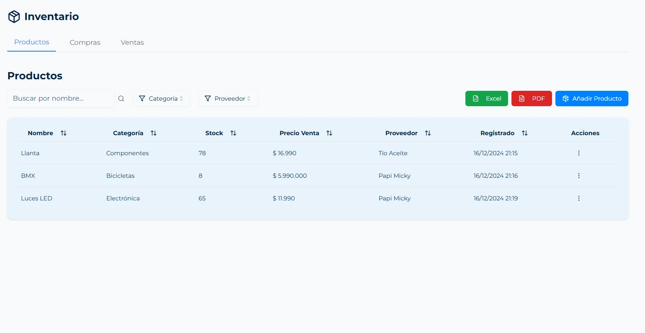Click the Tío Aceite supplier cell
The image size is (645, 333).
(393, 153)
